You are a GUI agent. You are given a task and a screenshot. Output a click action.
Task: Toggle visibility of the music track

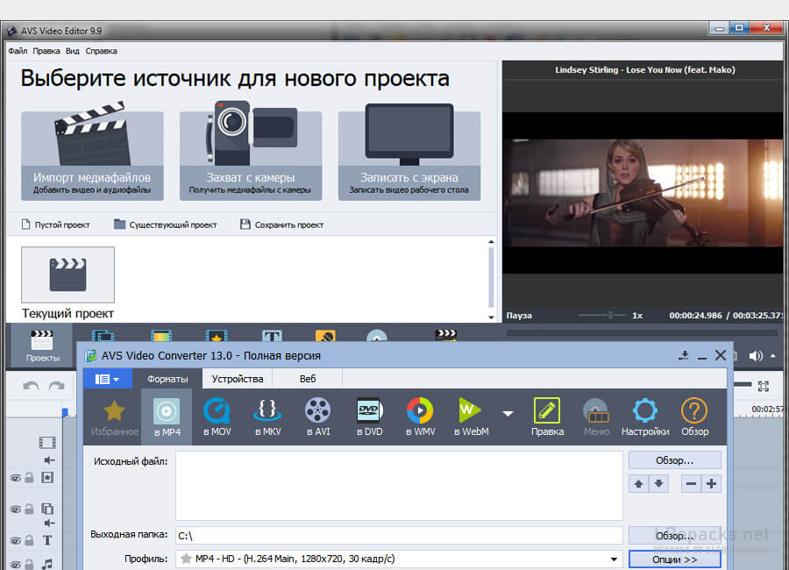click(x=16, y=565)
